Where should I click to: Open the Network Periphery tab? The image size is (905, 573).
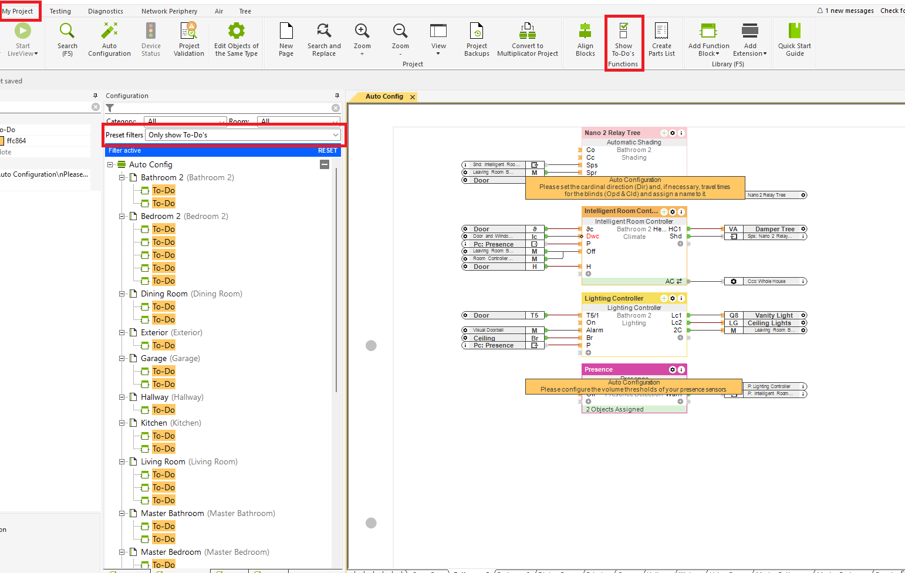coord(169,11)
